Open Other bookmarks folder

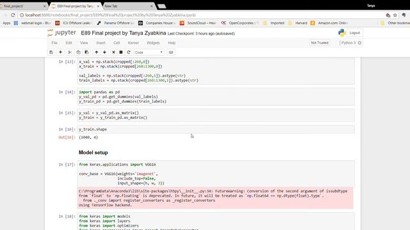pos(395,23)
